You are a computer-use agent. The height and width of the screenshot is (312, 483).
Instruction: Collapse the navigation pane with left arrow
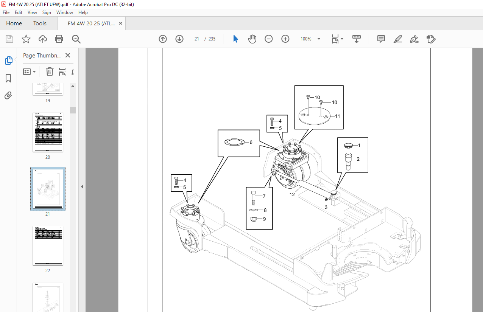(82, 186)
